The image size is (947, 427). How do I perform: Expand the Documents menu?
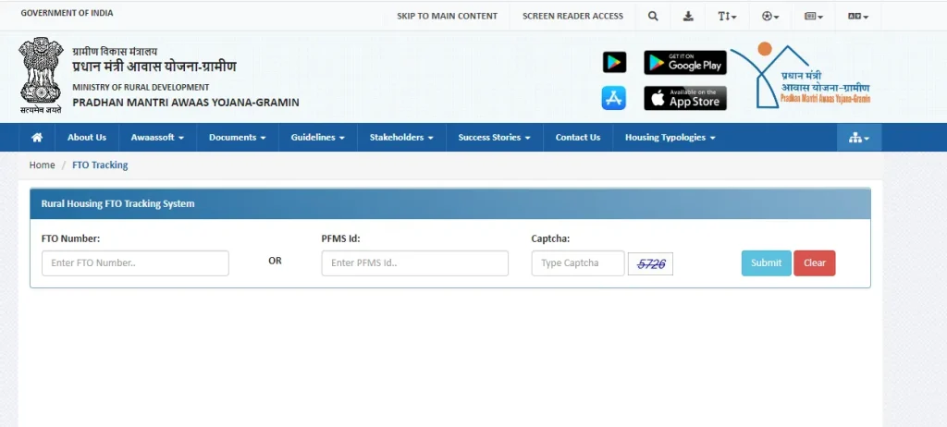point(238,138)
